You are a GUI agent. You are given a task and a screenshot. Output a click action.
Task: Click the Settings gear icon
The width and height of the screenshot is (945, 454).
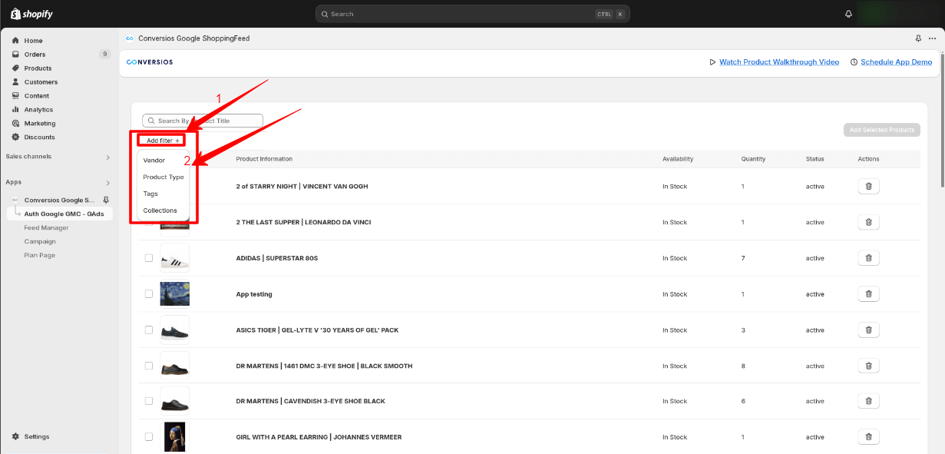pyautogui.click(x=15, y=436)
